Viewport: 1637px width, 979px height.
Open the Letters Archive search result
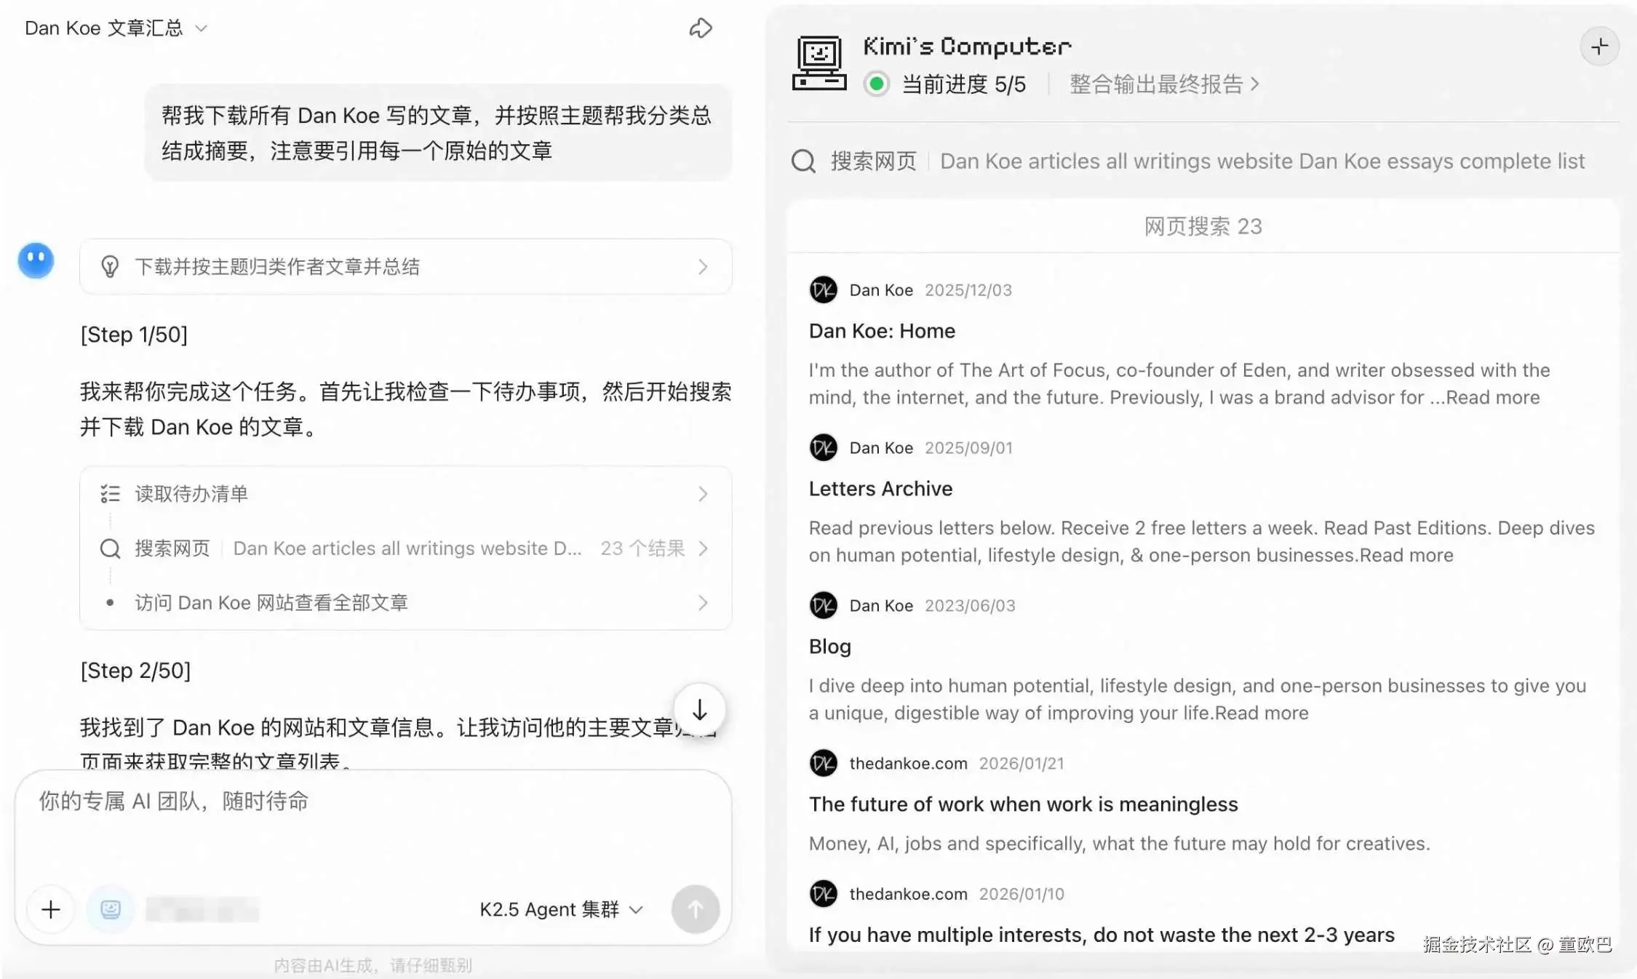[880, 489]
